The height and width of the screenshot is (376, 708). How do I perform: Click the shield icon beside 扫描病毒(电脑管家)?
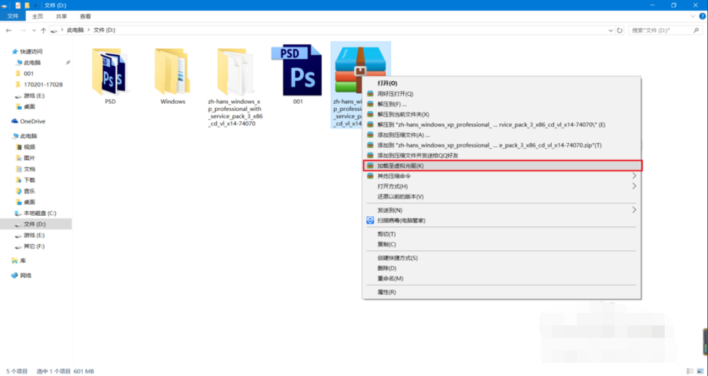tap(370, 221)
